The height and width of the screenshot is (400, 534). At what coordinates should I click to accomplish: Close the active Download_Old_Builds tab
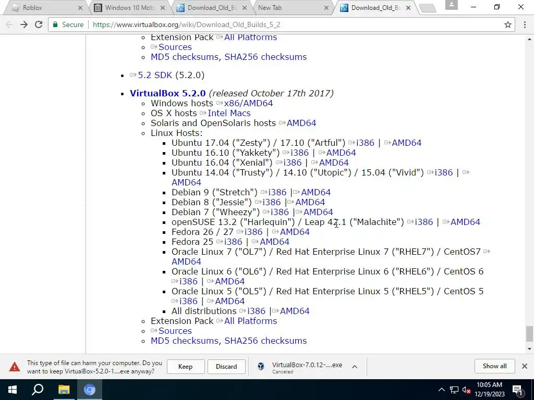[x=408, y=7]
